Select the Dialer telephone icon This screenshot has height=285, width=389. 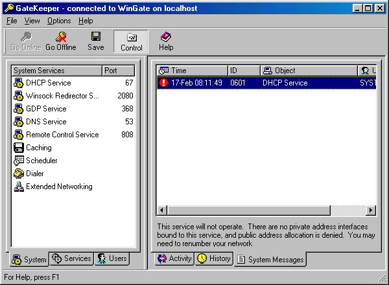pos(19,174)
